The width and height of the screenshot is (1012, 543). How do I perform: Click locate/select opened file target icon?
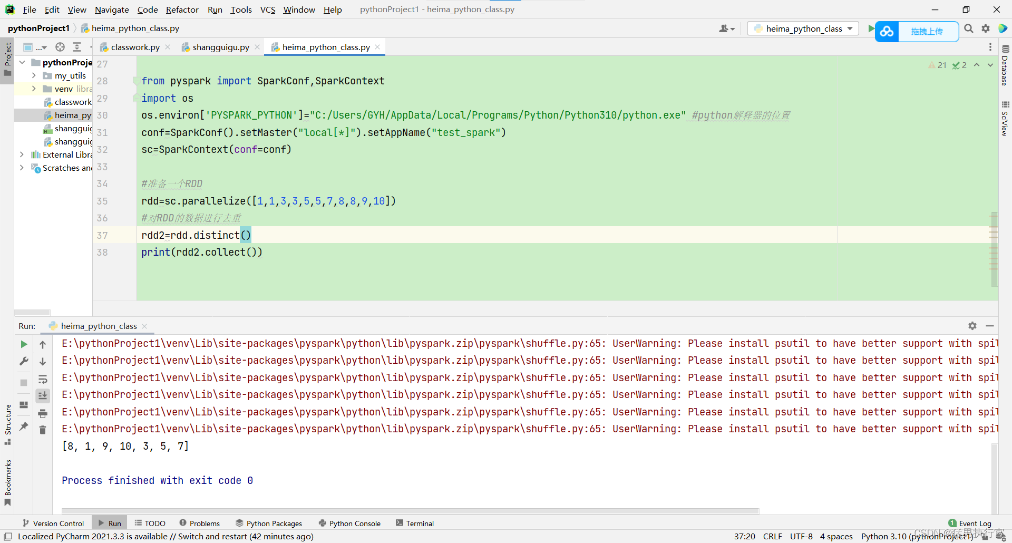[x=60, y=47]
